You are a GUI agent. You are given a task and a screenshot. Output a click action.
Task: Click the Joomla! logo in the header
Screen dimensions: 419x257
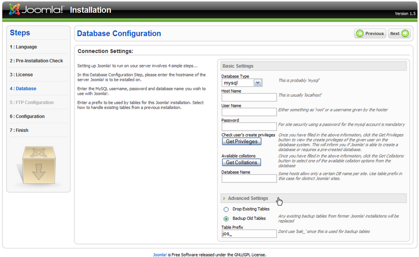point(36,10)
